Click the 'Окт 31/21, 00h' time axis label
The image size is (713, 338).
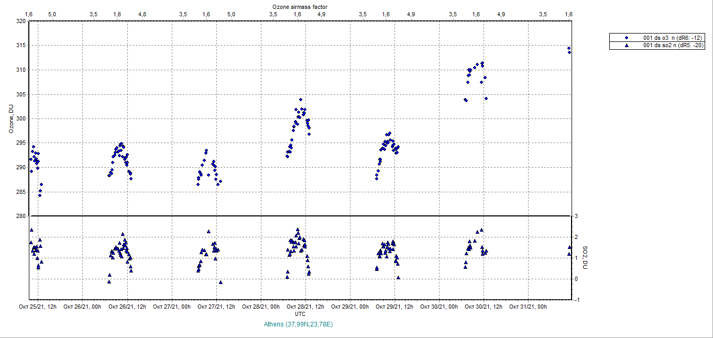(529, 307)
